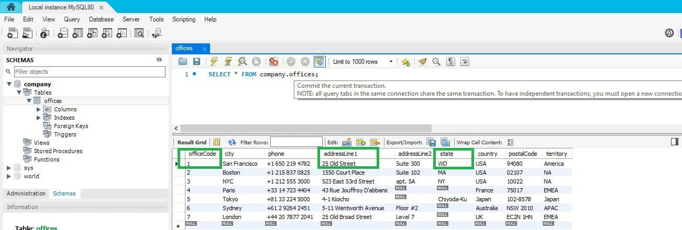Open the Database menu
682x230 pixels.
tap(101, 19)
